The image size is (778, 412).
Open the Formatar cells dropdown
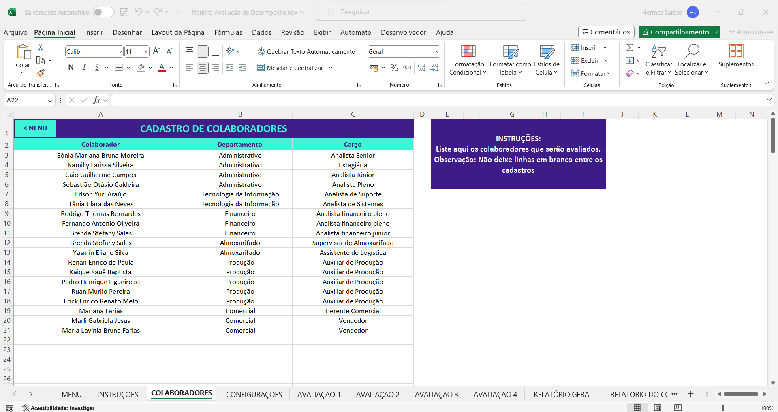pyautogui.click(x=591, y=73)
